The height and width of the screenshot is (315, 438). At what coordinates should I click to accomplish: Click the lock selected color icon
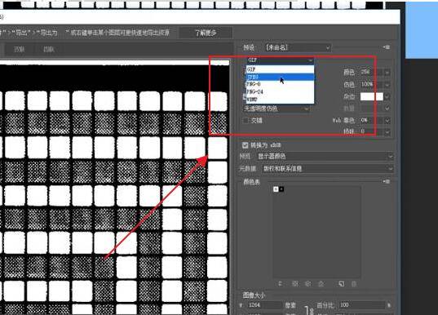321,284
